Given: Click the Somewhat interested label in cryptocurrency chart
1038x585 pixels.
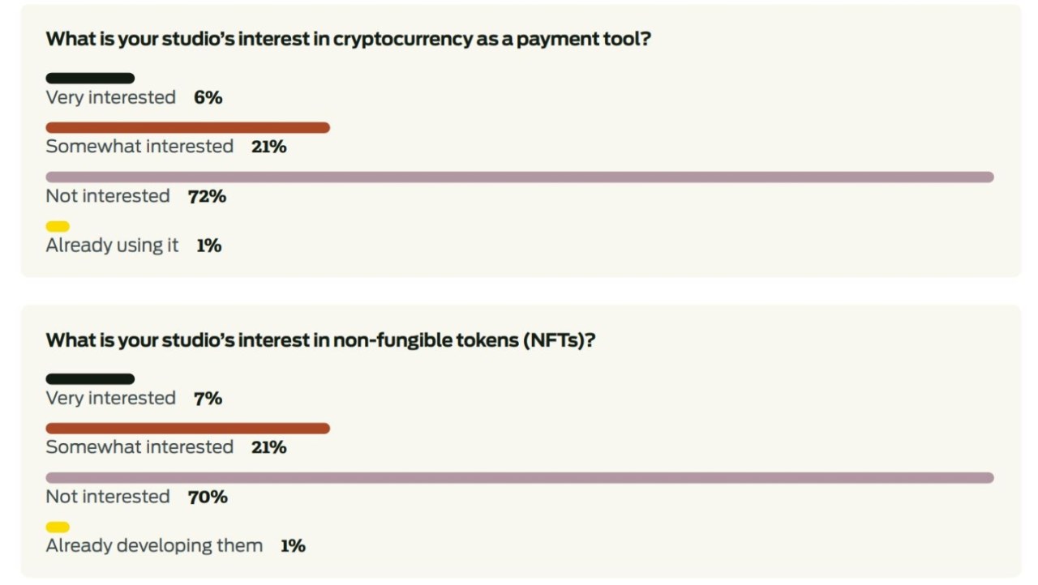Looking at the screenshot, I should (139, 147).
